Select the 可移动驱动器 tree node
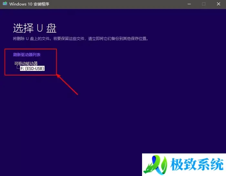 pyautogui.click(x=26, y=64)
